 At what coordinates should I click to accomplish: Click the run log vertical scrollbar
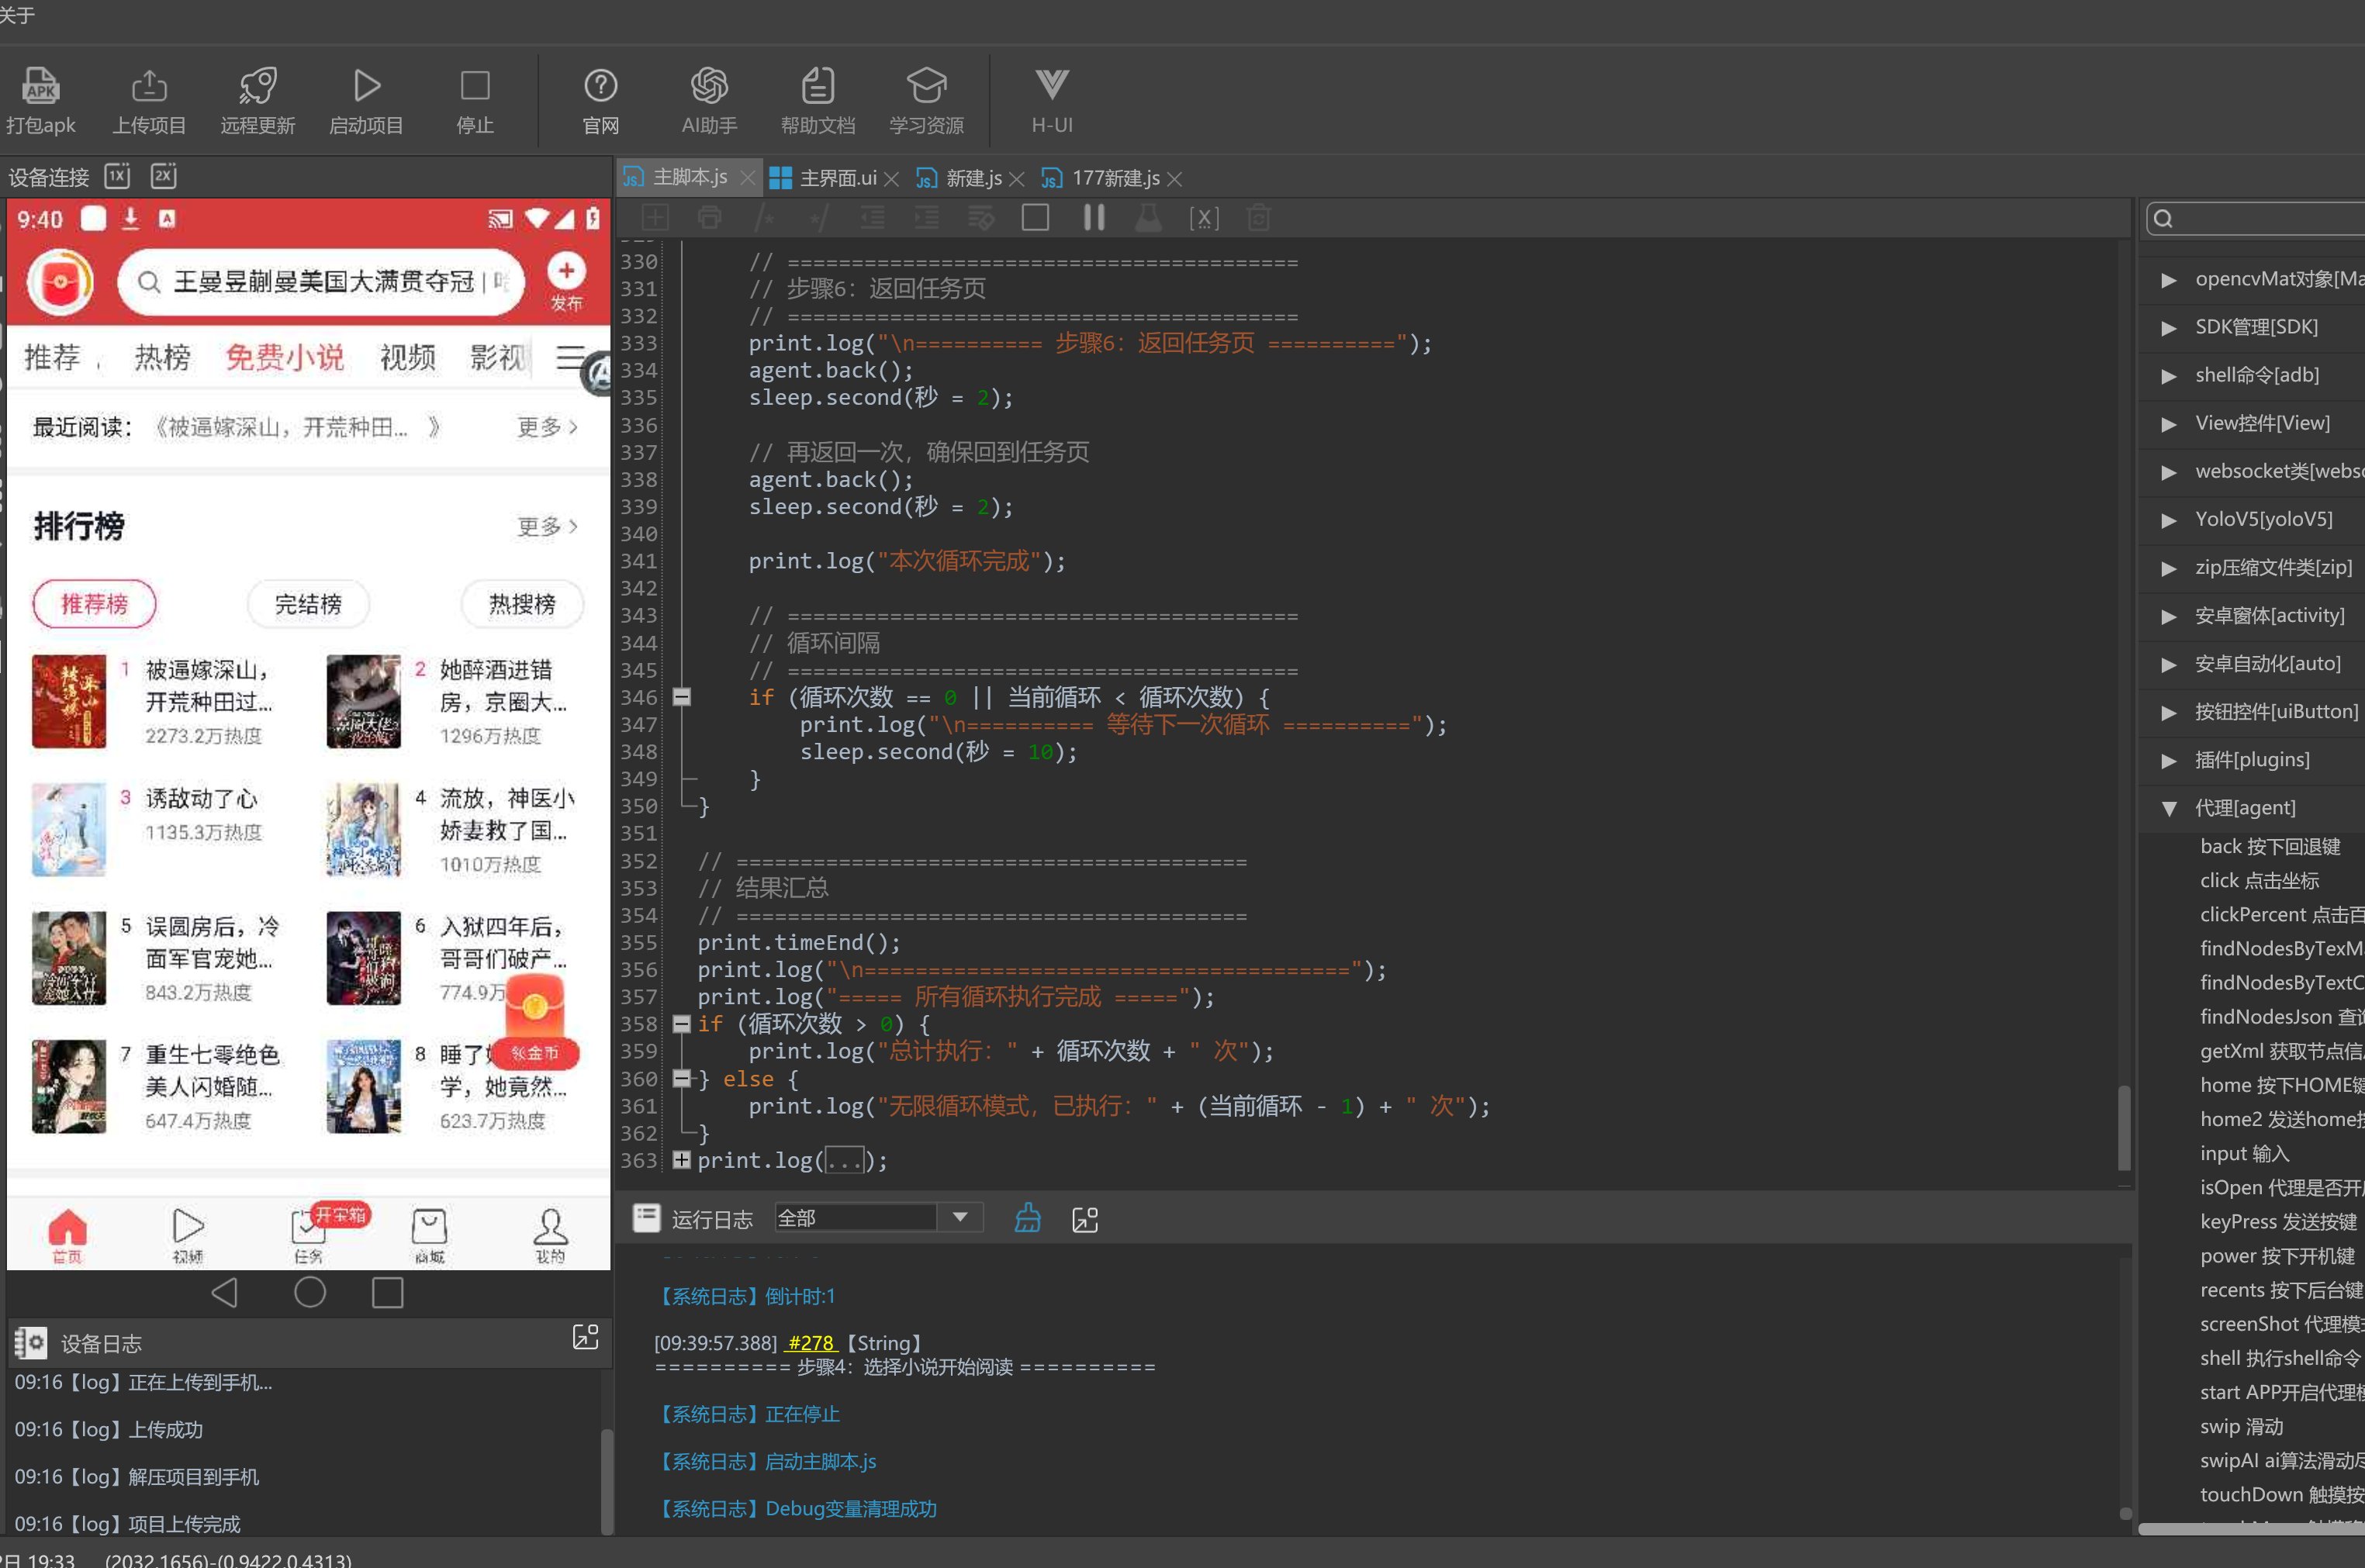2125,1513
